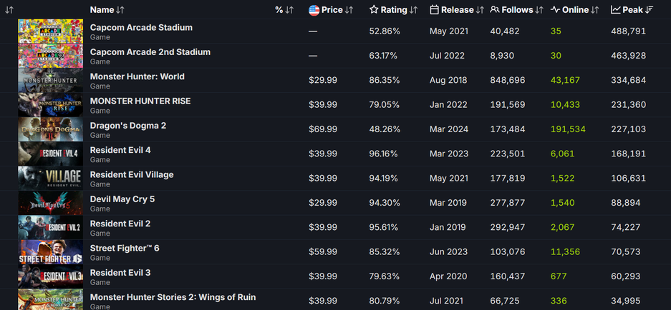
Task: Select the Devil May Cry 5 title
Action: tap(122, 199)
